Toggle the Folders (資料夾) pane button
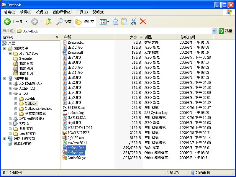The image size is (236, 177). coord(85,22)
